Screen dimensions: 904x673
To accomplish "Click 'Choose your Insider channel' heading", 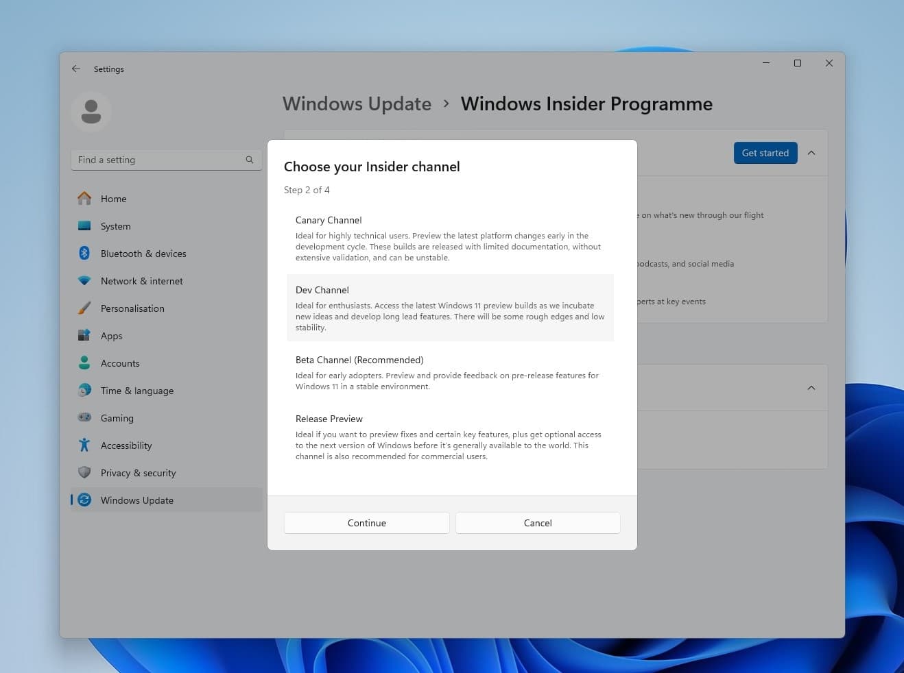I will (372, 167).
